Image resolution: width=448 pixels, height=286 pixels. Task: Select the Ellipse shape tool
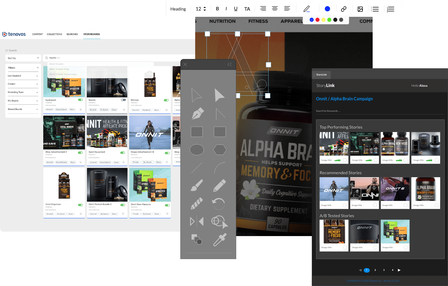coord(197,150)
